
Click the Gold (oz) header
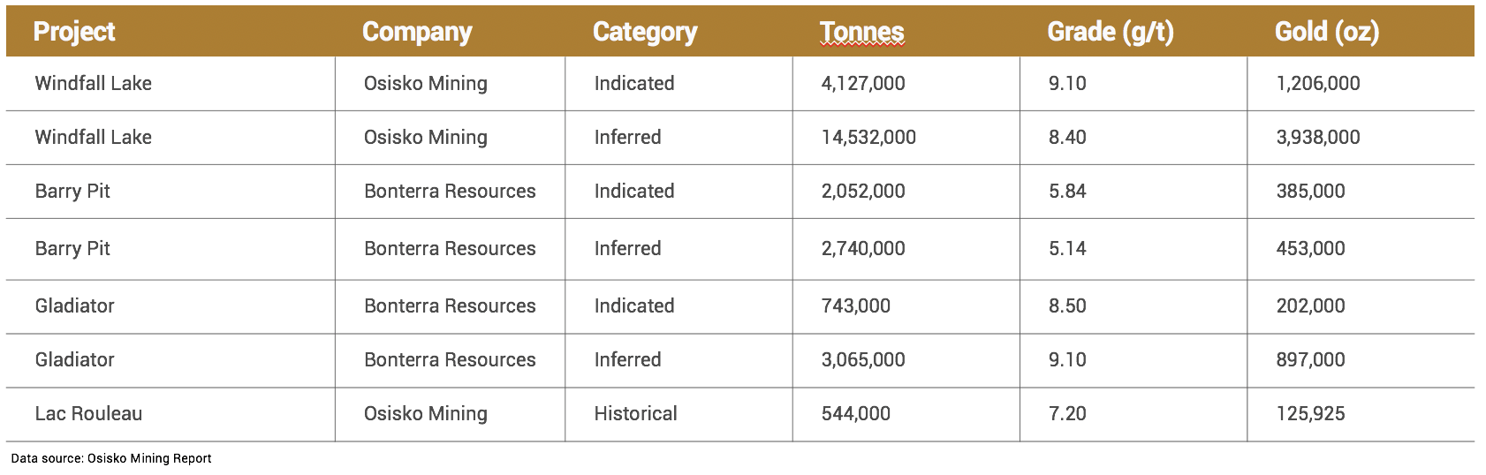point(1327,32)
